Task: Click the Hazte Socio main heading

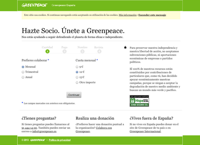Action: click(x=73, y=31)
